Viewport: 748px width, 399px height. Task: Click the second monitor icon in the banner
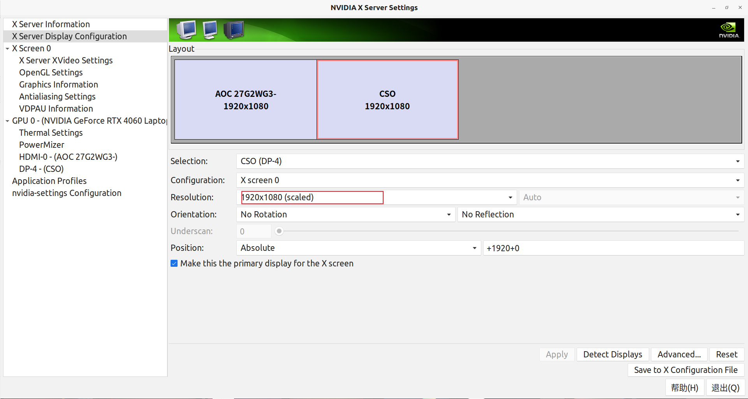pyautogui.click(x=210, y=30)
